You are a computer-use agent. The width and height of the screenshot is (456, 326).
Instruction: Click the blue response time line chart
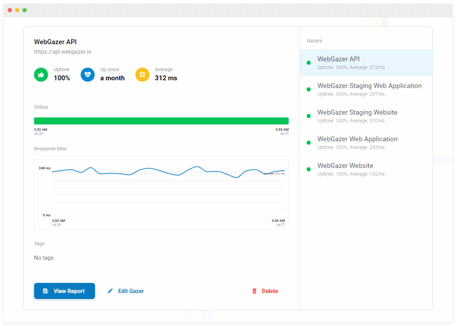click(168, 172)
